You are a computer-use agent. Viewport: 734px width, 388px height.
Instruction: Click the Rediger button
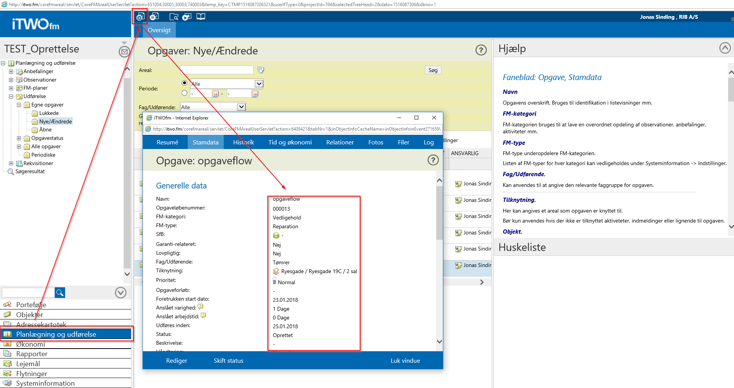(x=177, y=360)
